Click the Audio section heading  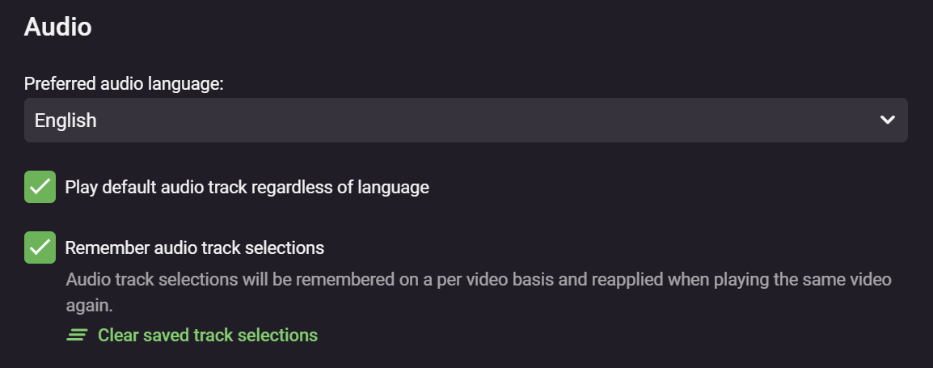[57, 26]
